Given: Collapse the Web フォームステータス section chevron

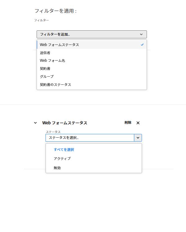Looking at the screenshot, I should 35,123.
